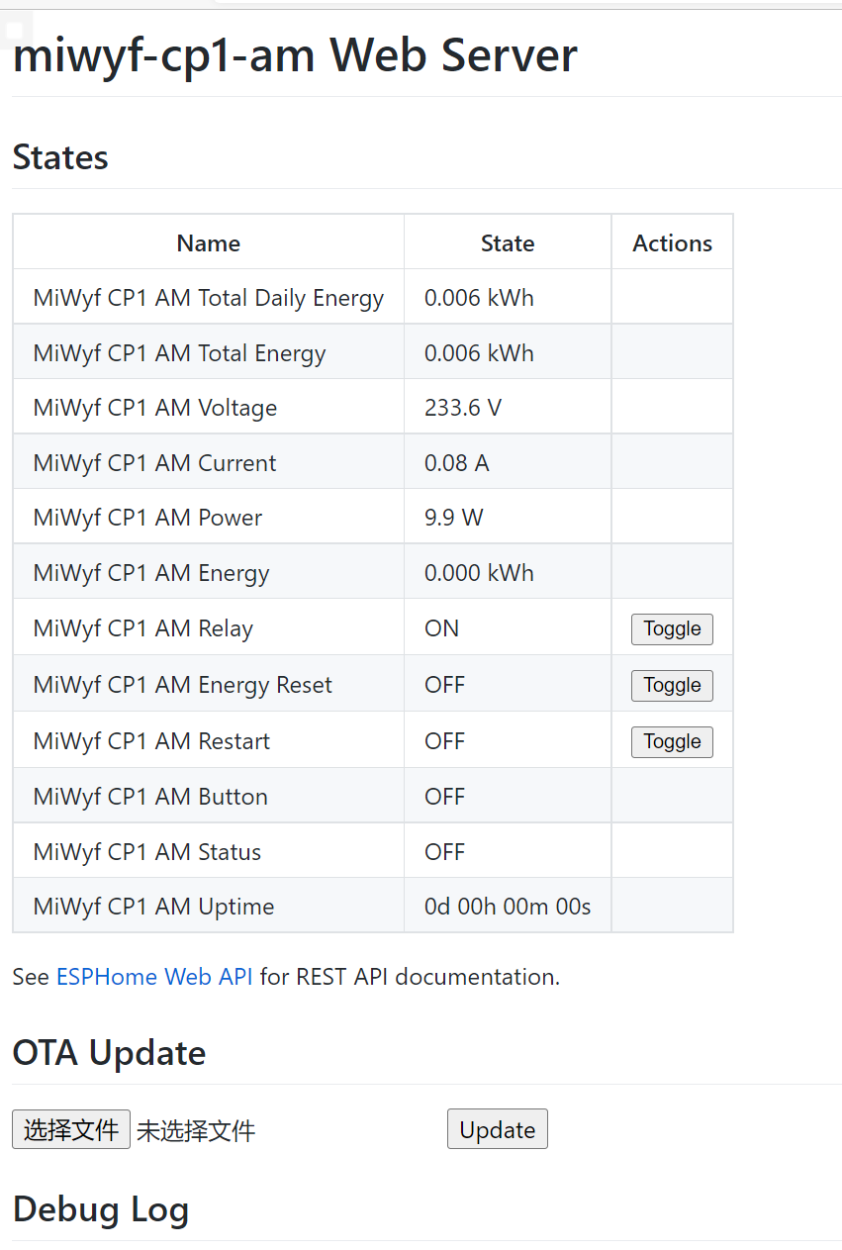
Task: Click the 未选择文件 file status text
Action: click(196, 1131)
